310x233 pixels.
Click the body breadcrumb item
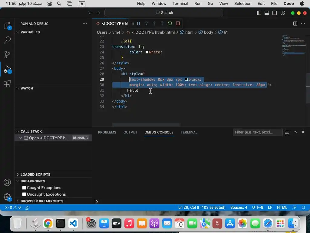(206, 32)
